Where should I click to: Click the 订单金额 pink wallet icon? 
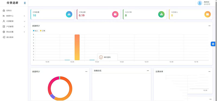coord(115,14)
